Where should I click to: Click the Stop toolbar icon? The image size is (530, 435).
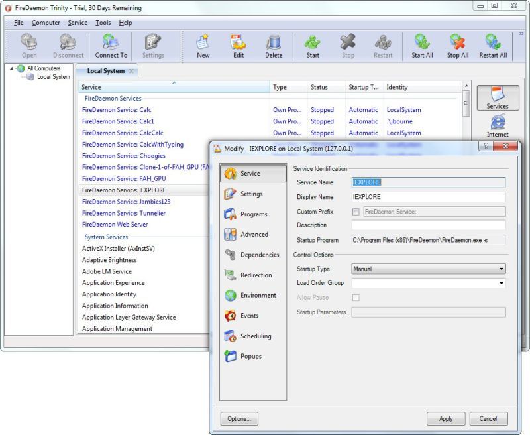(x=348, y=46)
